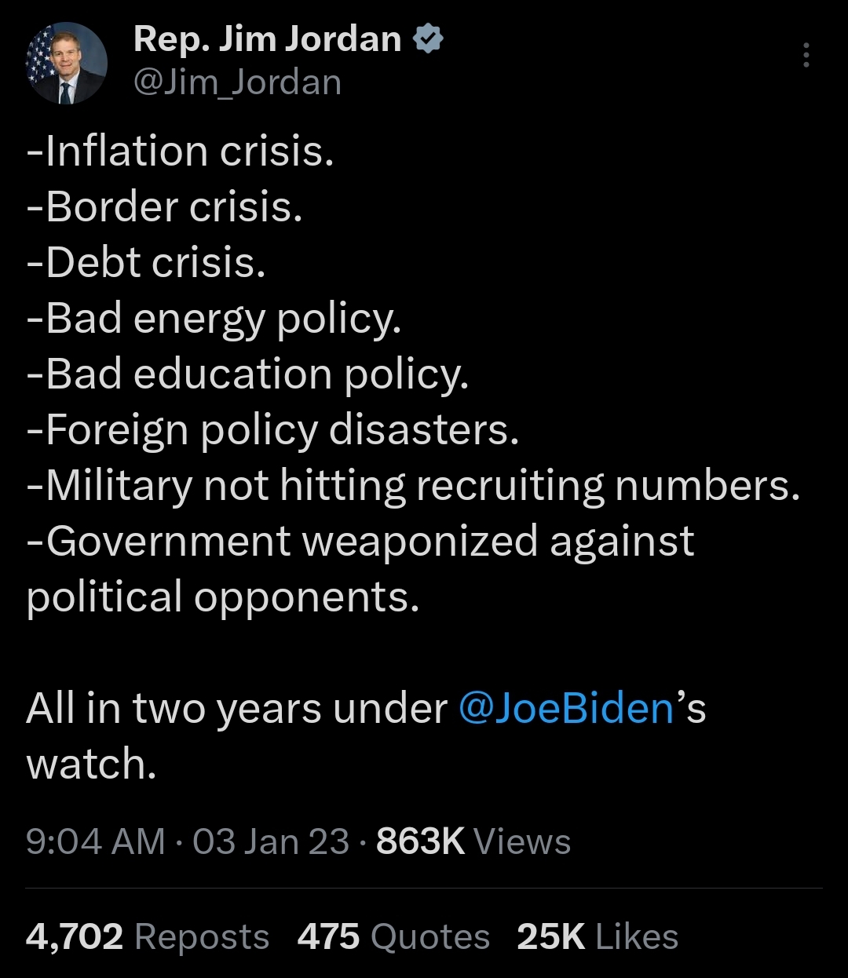Click the "Military not hitting recruiting numbers" line
Viewport: 848px width, 978px height.
(x=414, y=486)
